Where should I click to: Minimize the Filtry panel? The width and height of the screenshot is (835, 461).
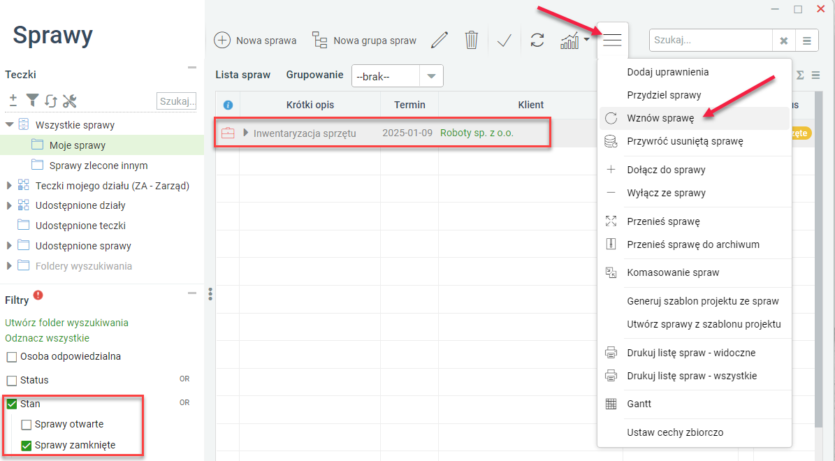[x=192, y=293]
